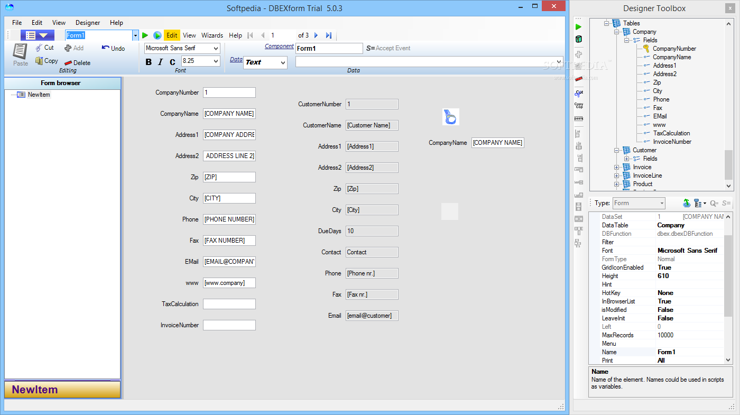The image size is (740, 415).
Task: Go to the previous record
Action: click(x=263, y=35)
